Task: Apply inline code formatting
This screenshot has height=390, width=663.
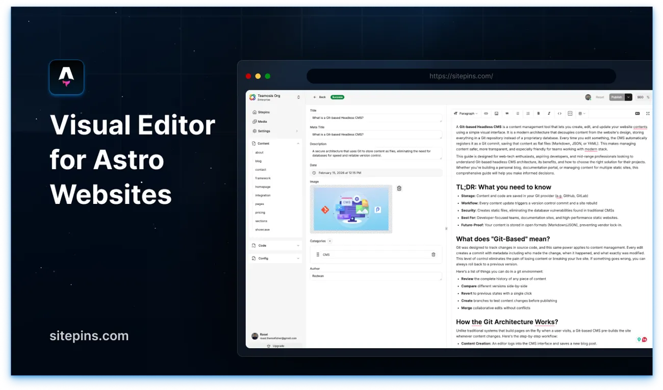Action: (560, 113)
